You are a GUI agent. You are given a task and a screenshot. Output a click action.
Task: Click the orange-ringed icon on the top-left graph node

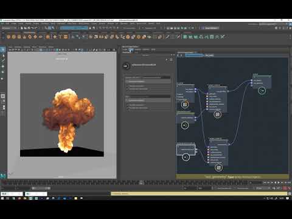pos(185,105)
